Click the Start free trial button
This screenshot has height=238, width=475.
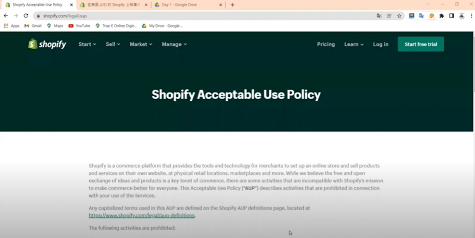pyautogui.click(x=420, y=44)
